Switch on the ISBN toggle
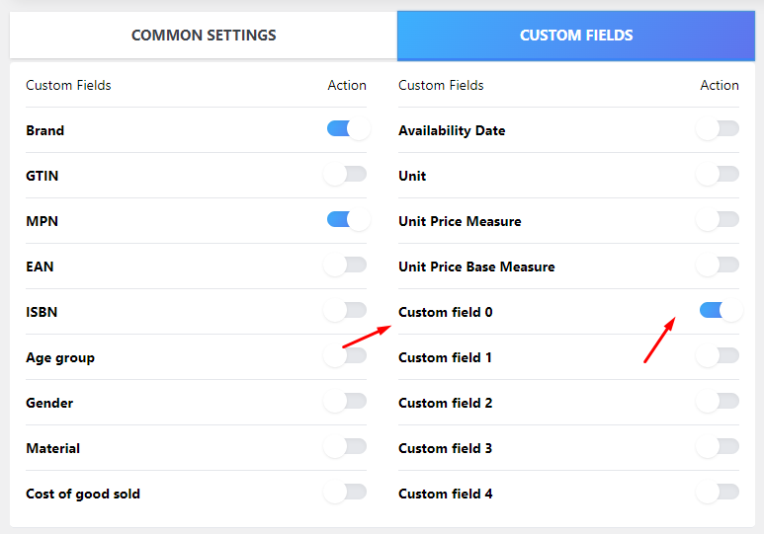The image size is (764, 534). (x=347, y=311)
